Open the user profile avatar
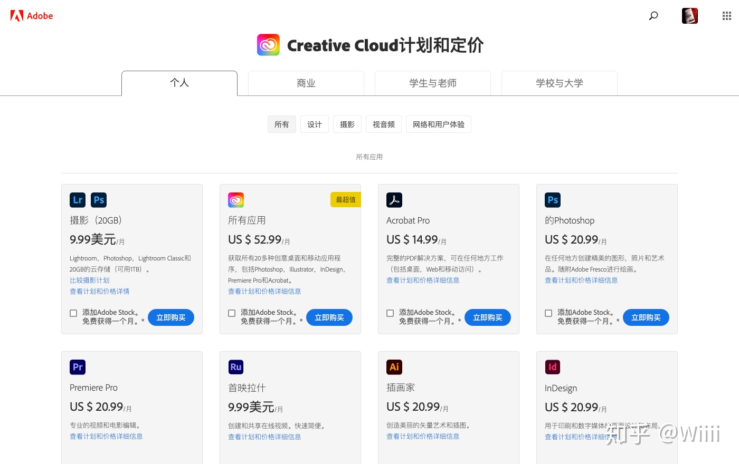This screenshot has width=739, height=464. point(690,16)
